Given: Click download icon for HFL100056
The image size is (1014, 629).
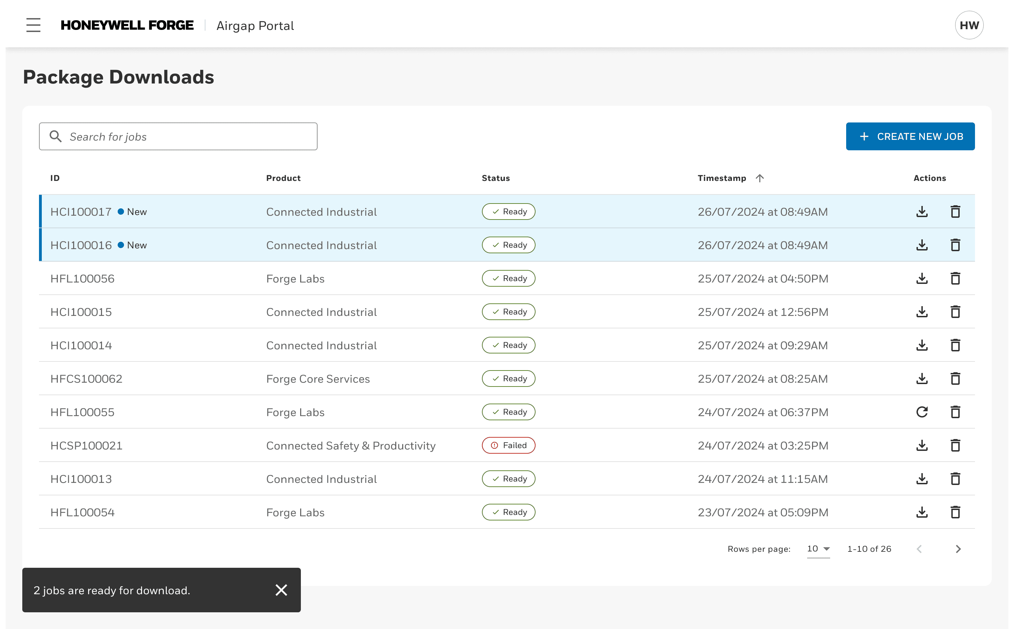Looking at the screenshot, I should point(922,278).
